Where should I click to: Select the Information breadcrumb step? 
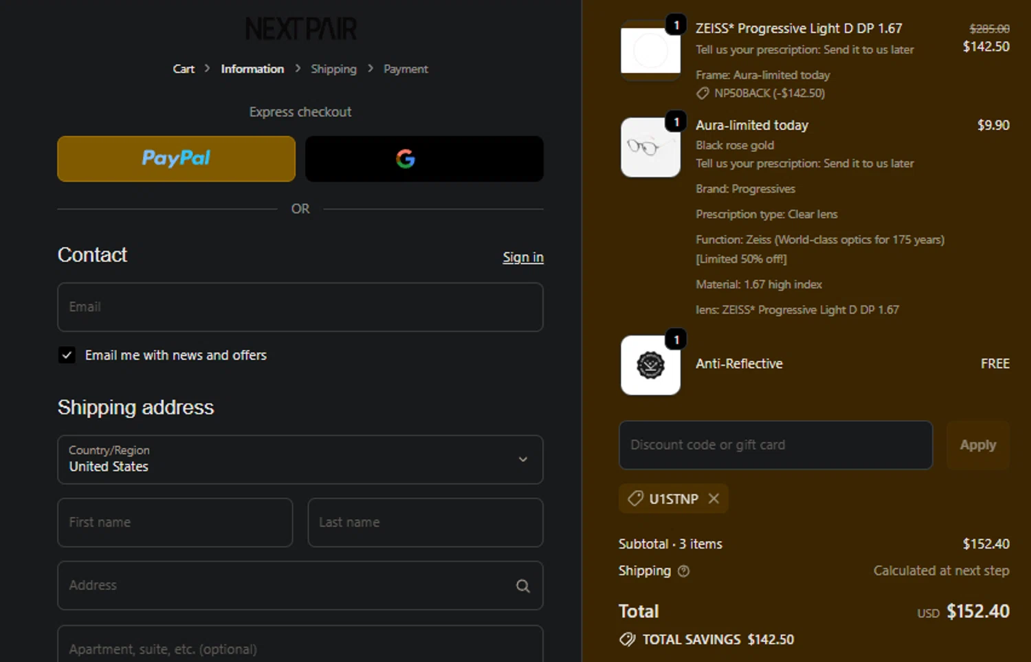tap(252, 69)
